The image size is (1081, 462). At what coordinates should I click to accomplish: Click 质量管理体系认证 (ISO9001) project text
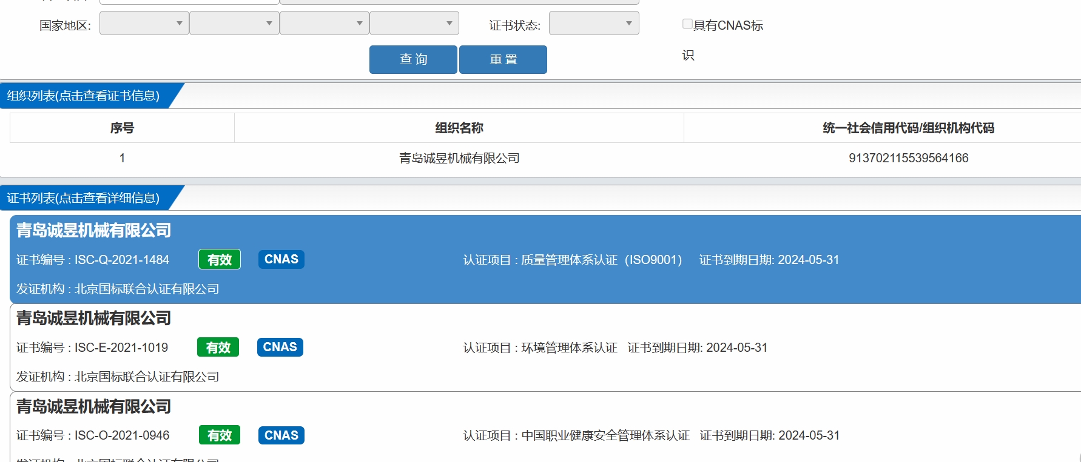[x=602, y=260]
